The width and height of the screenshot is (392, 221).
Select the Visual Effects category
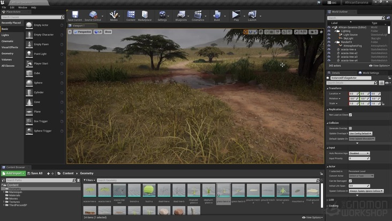10,47
